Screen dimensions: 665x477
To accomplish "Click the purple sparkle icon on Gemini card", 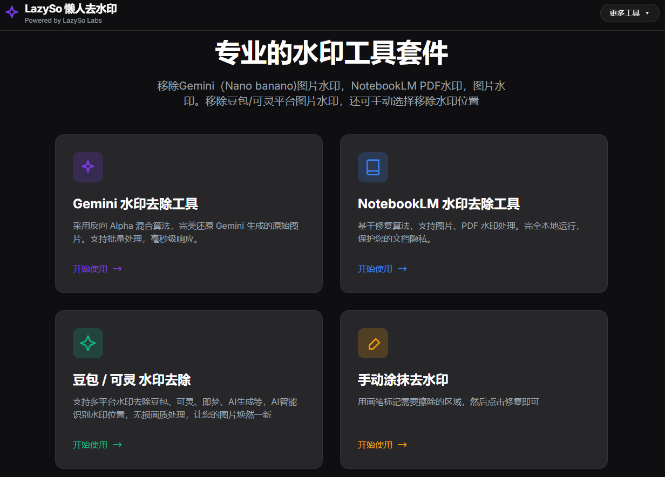I will pos(87,167).
